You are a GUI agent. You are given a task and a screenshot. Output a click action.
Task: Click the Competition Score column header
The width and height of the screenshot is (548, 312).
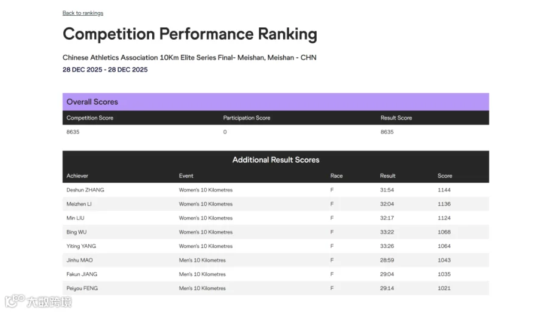pos(90,118)
